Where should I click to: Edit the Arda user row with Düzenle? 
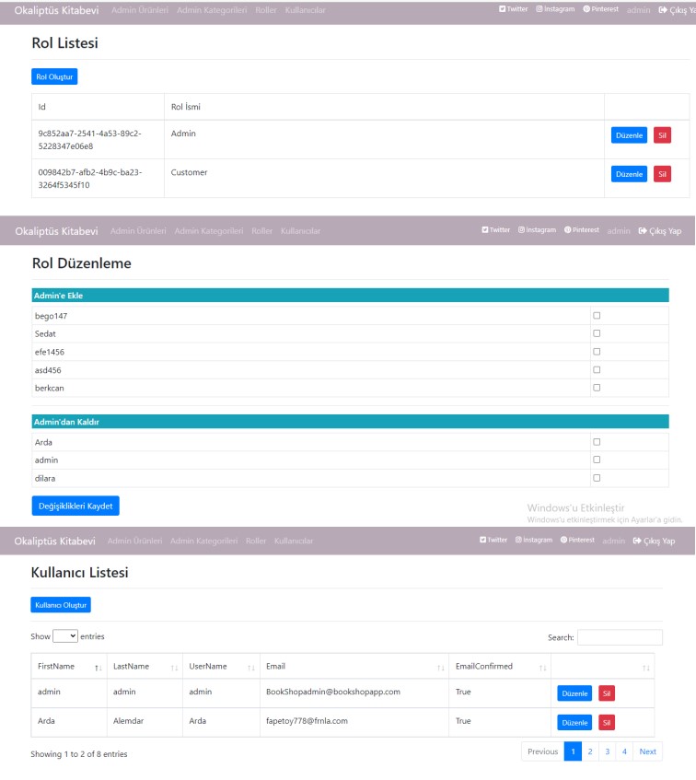574,723
